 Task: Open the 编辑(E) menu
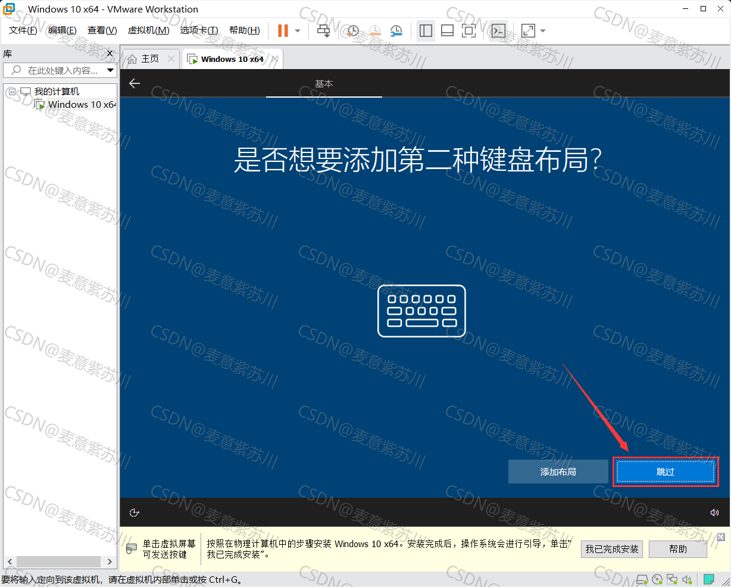62,30
